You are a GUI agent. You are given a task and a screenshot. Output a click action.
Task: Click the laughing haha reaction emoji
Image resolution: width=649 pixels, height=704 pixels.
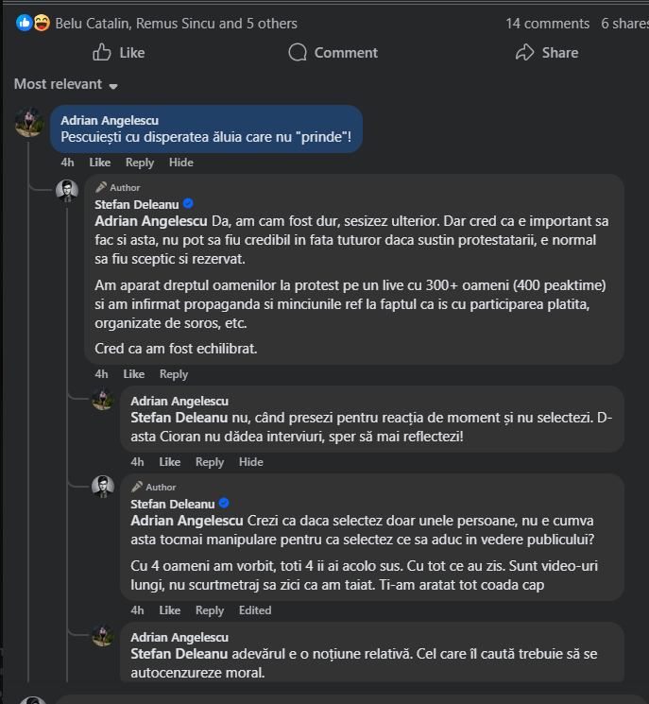41,23
